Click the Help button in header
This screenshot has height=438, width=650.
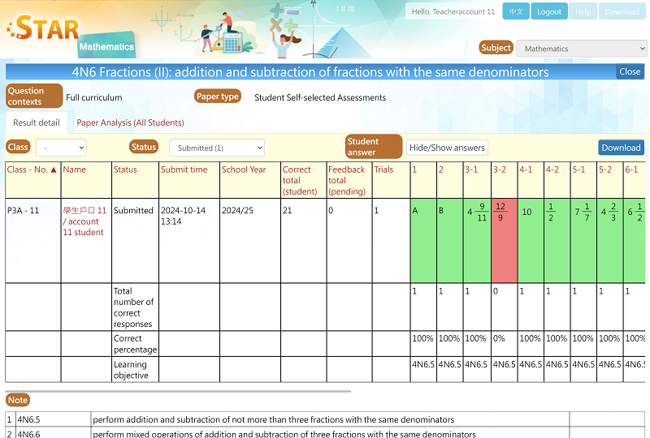coord(583,11)
